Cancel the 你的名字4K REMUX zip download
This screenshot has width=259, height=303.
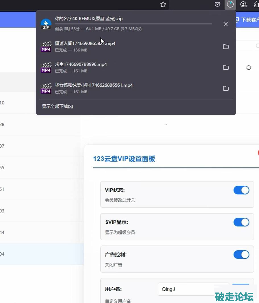[x=225, y=24]
